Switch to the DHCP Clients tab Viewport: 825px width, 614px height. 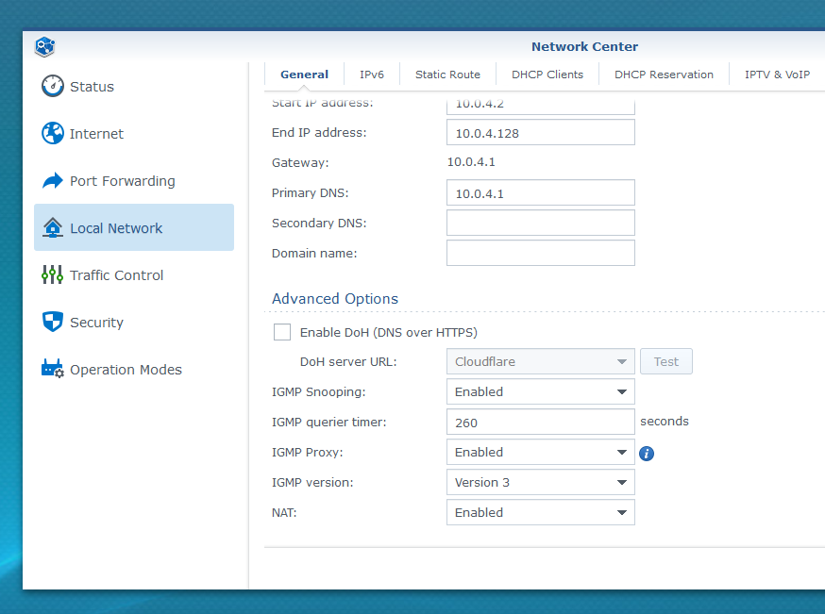coord(547,75)
